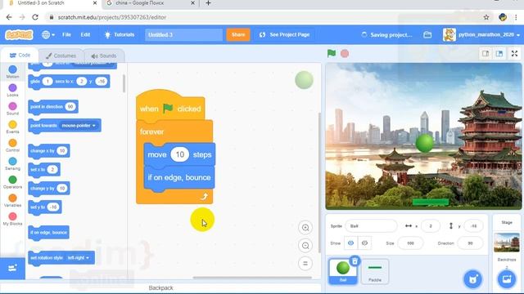Click the 10 value in move steps block
The image size is (524, 294).
[x=180, y=154]
